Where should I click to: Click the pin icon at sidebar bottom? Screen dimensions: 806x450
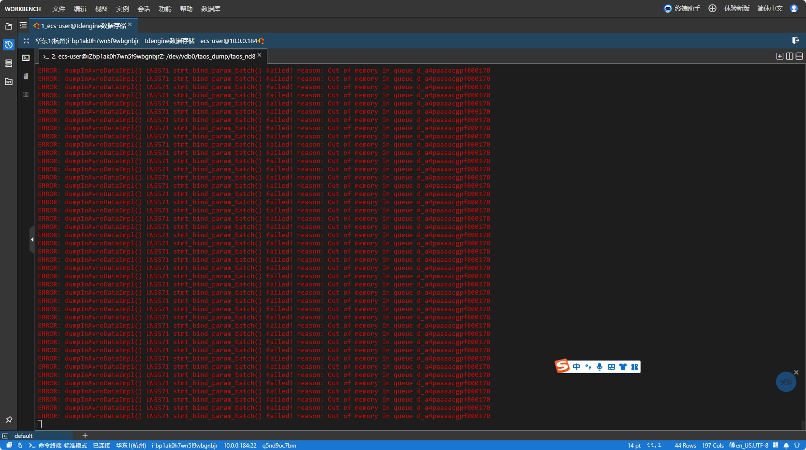[x=9, y=420]
